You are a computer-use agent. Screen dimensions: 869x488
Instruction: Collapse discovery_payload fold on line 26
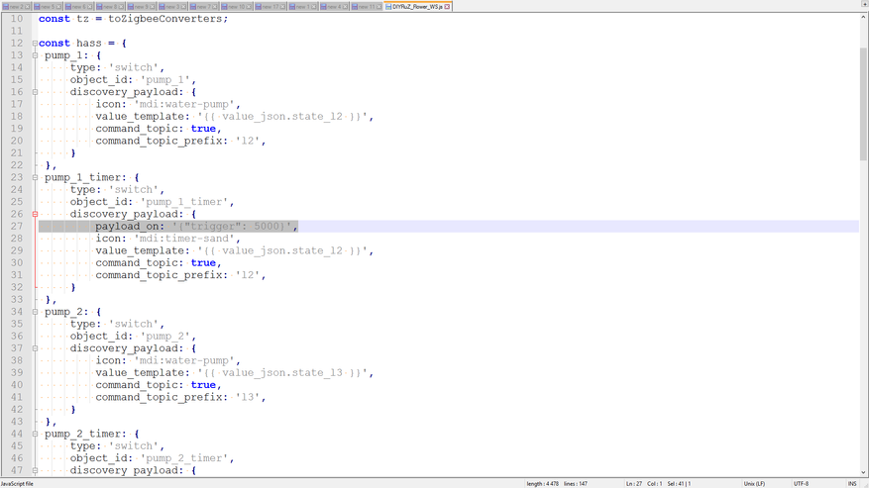[35, 214]
